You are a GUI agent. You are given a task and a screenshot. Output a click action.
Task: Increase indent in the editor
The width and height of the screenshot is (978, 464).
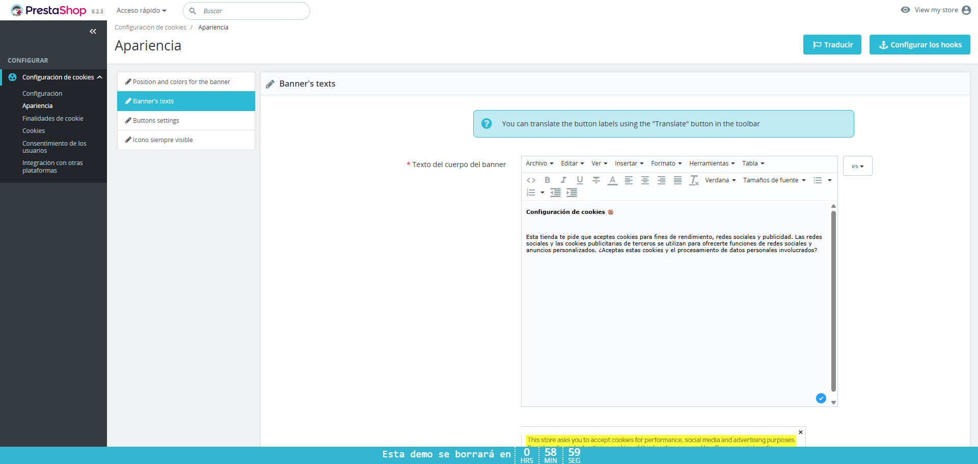572,193
